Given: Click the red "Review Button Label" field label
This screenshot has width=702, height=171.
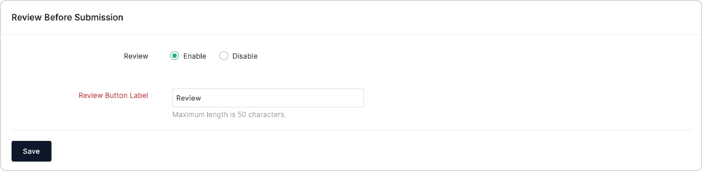Looking at the screenshot, I should point(113,95).
